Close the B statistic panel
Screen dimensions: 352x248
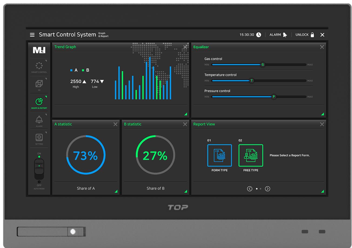[185, 124]
